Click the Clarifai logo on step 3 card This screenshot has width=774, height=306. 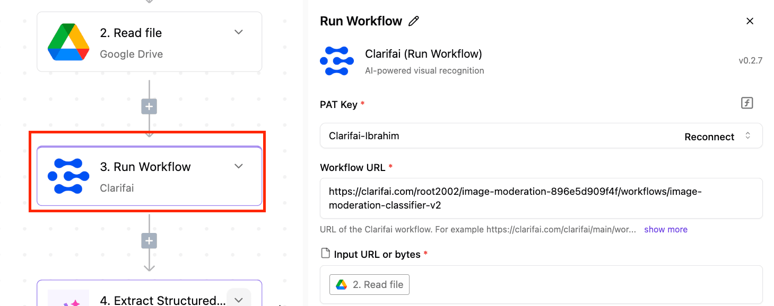(x=68, y=176)
